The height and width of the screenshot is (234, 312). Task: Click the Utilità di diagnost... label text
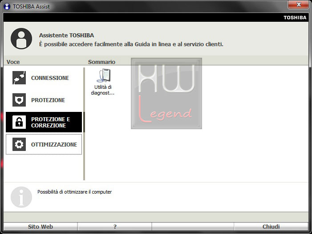click(x=103, y=90)
